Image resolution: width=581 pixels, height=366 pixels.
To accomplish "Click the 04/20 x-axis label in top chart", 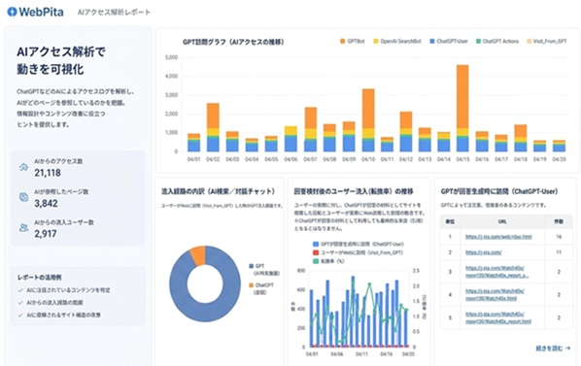I will (x=559, y=159).
